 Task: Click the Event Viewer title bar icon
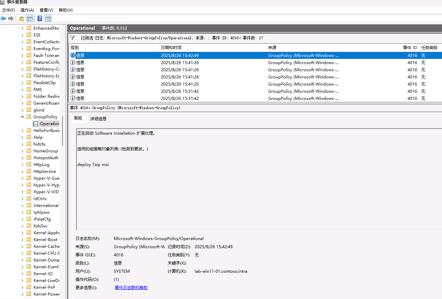pos(2,2)
